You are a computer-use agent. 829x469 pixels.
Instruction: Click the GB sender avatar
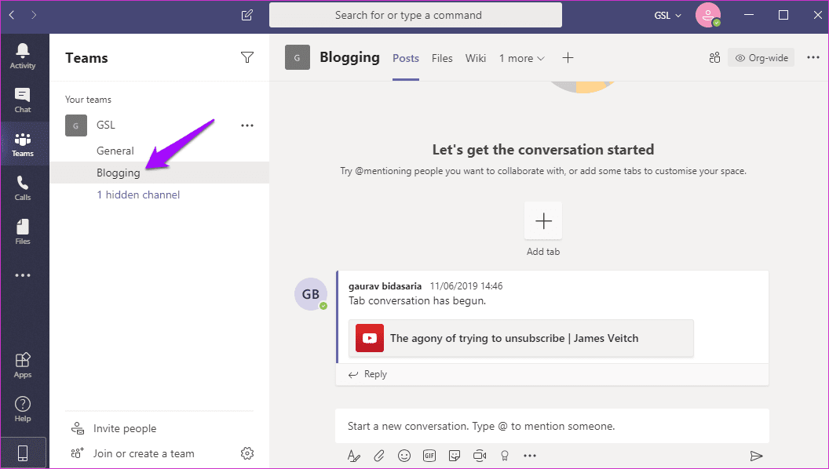[310, 294]
